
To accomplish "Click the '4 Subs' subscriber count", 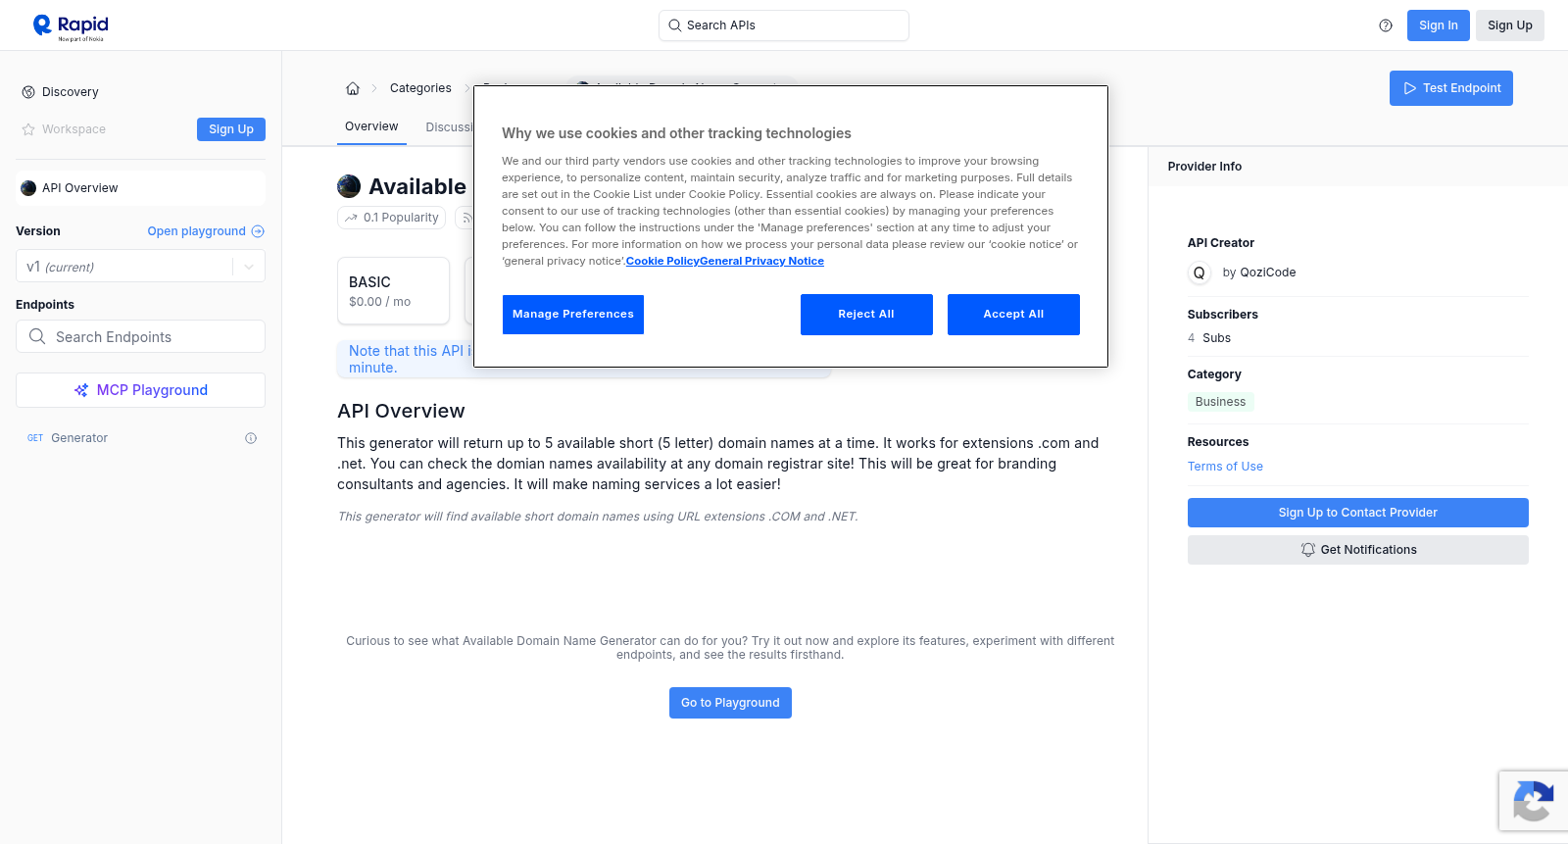I will (1209, 338).
